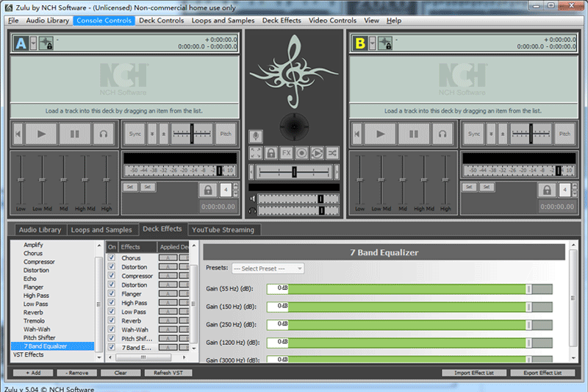Click Export Effect List button
This screenshot has width=588, height=392.
[542, 373]
